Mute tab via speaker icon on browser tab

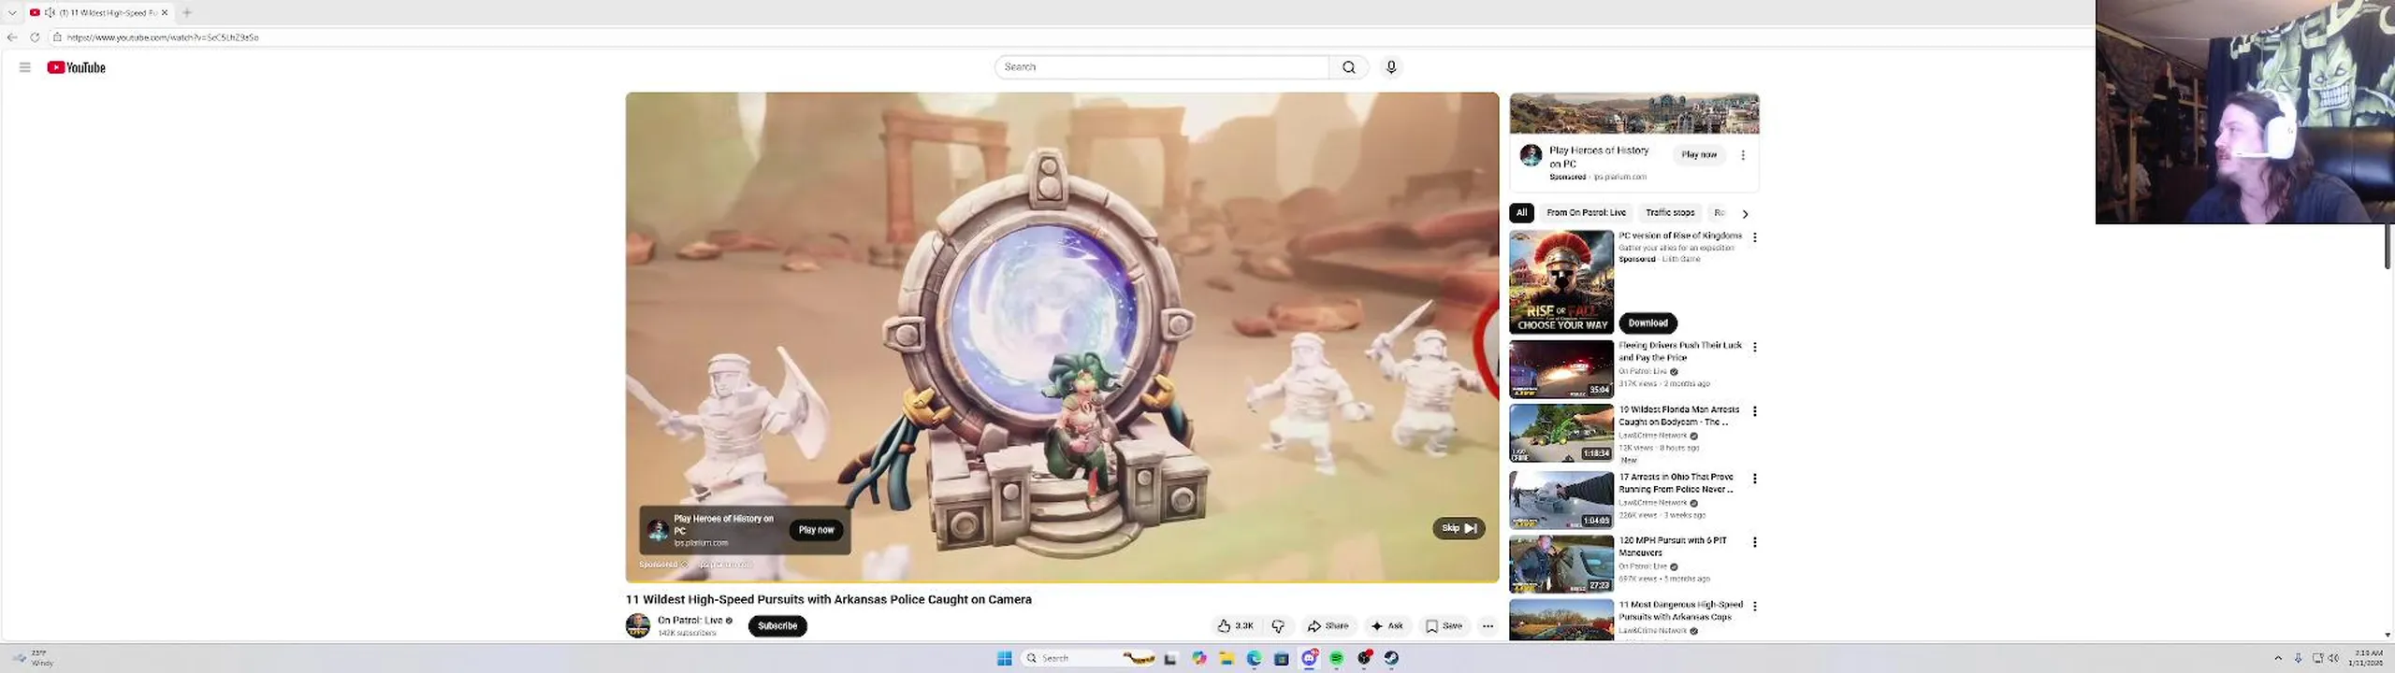pyautogui.click(x=50, y=12)
